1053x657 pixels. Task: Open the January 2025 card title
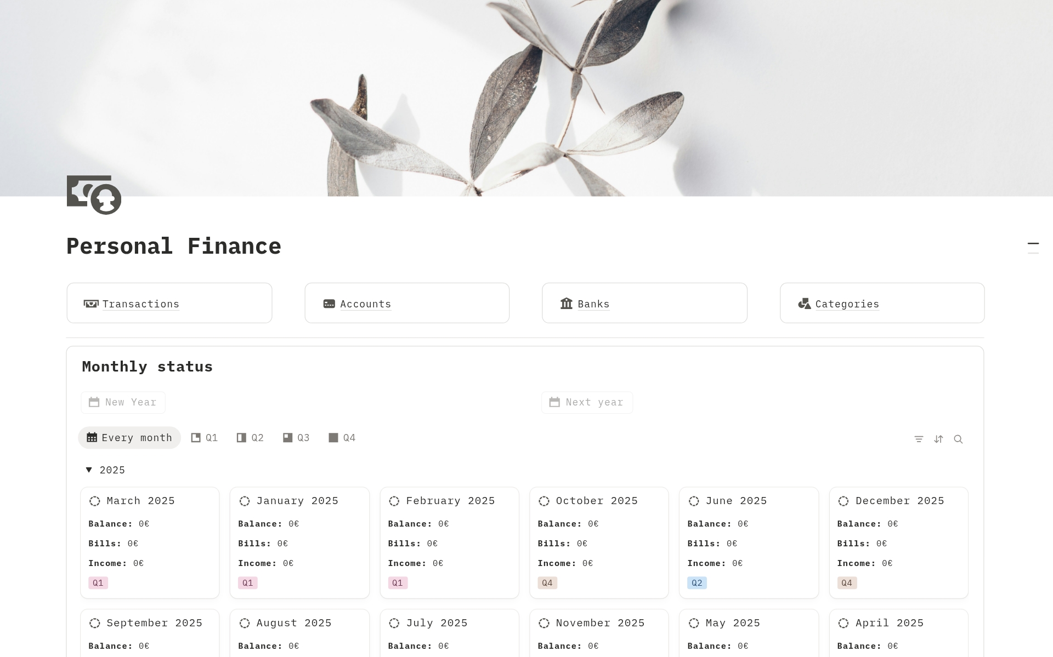pos(297,501)
